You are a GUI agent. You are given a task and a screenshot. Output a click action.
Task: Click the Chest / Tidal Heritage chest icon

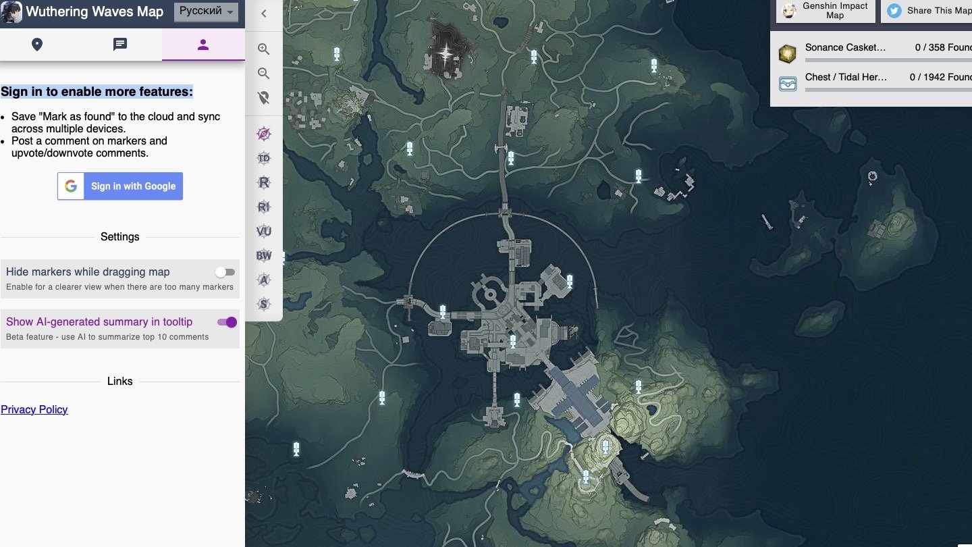[x=788, y=83]
